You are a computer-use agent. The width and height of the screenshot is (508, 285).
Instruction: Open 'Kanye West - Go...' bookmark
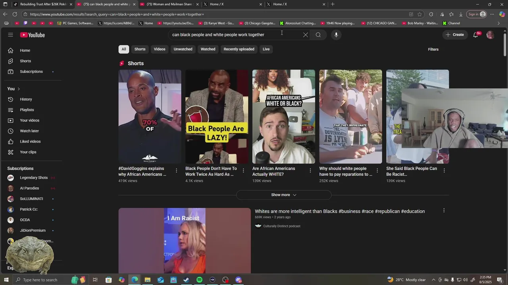tap(216, 23)
